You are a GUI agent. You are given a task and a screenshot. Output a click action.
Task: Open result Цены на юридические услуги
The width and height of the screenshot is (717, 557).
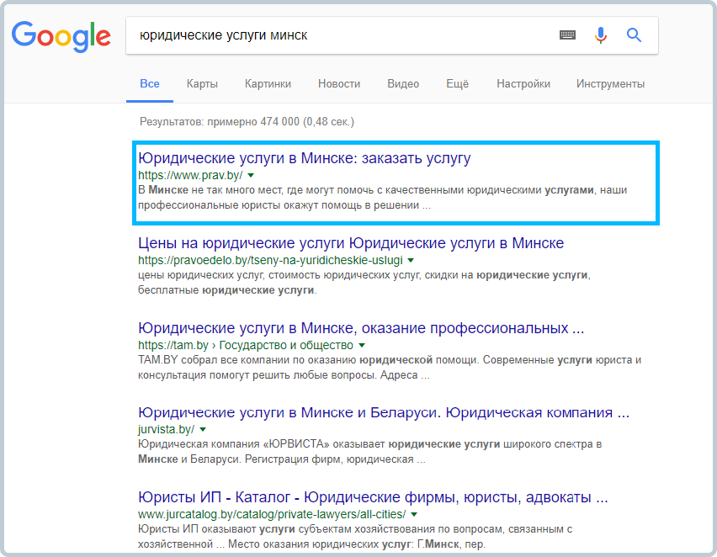click(351, 243)
